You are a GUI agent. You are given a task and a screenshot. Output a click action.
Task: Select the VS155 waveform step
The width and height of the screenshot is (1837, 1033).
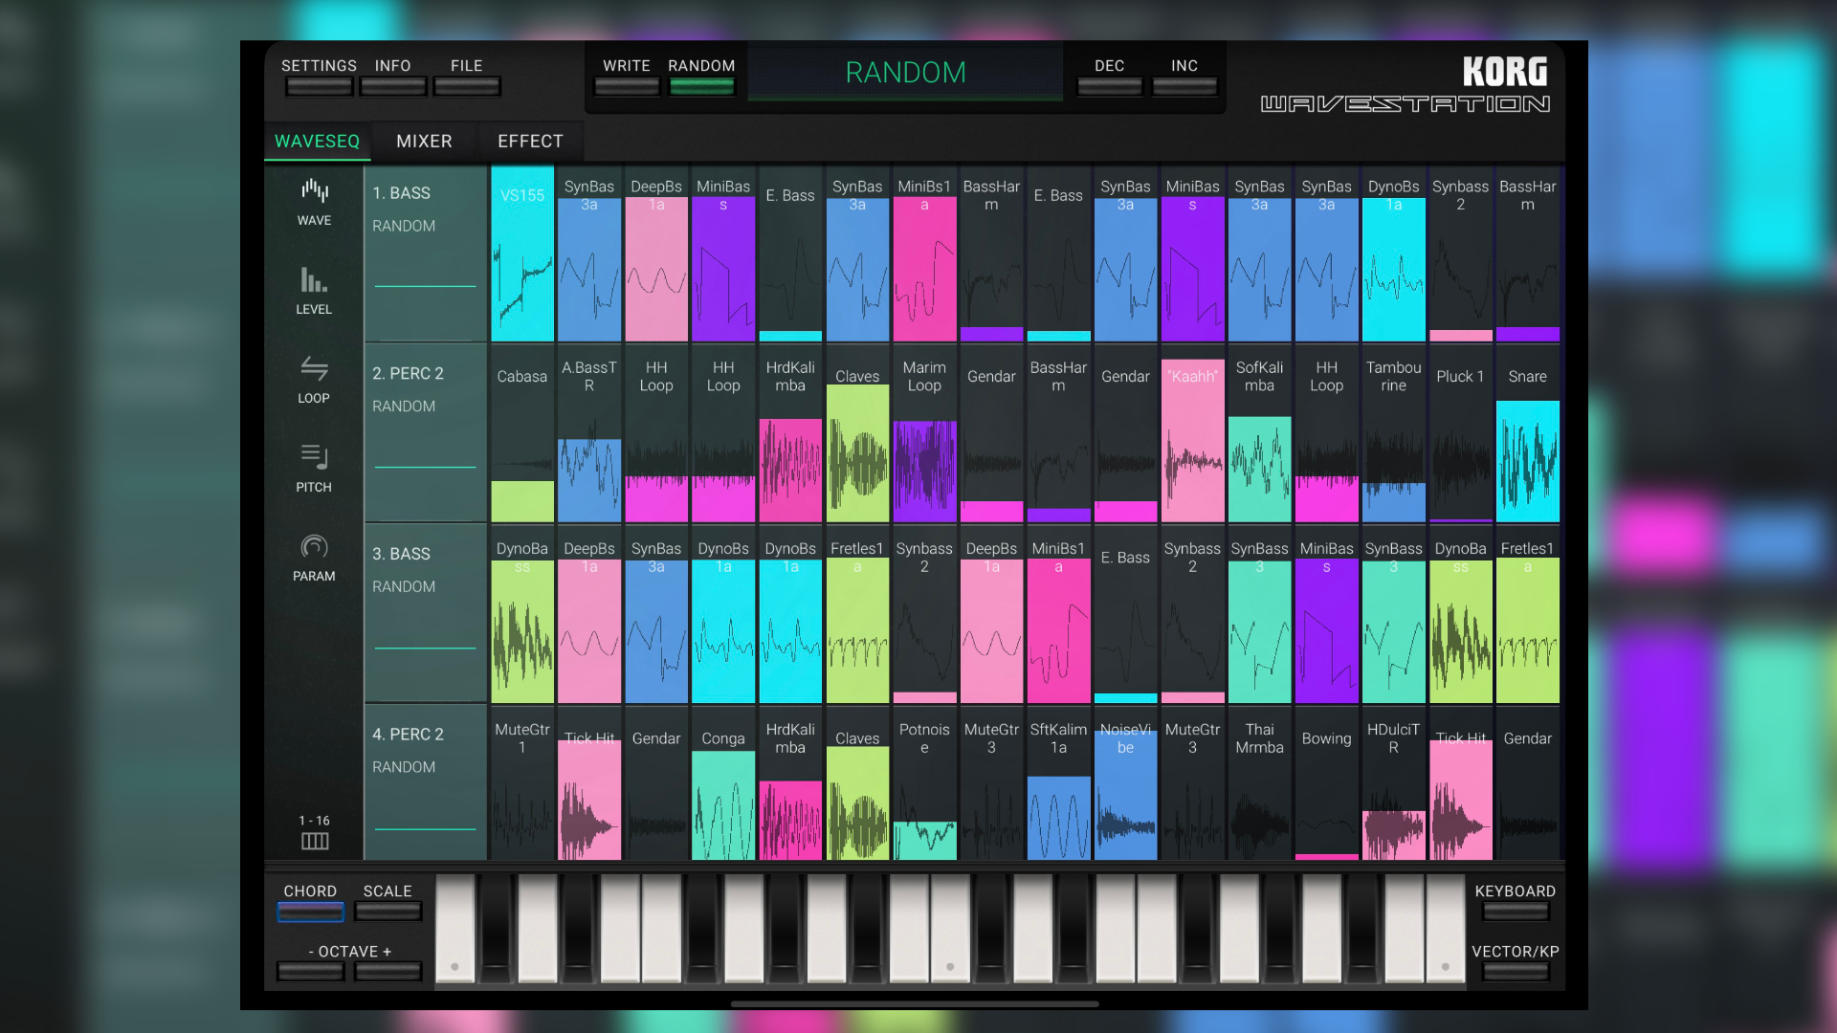click(522, 254)
